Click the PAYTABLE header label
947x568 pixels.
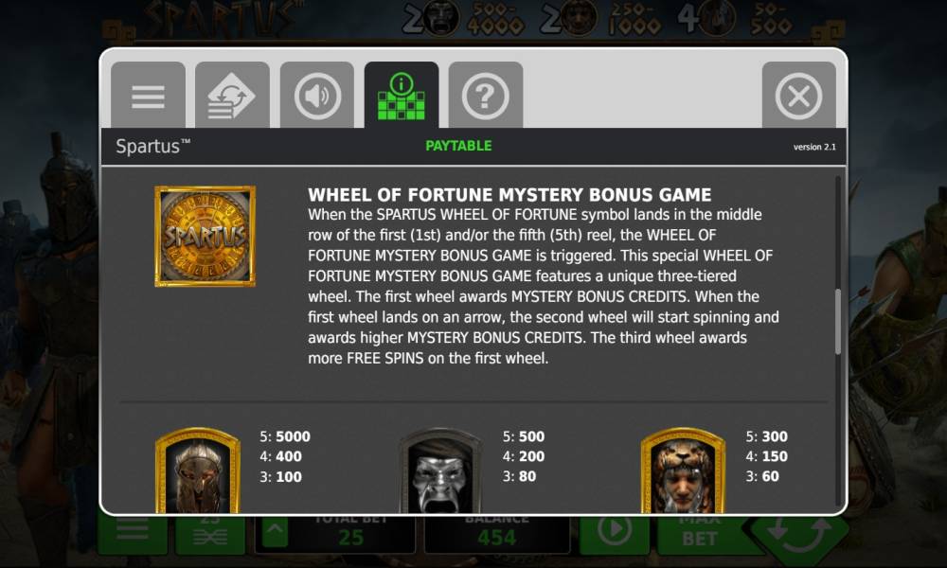coord(458,146)
